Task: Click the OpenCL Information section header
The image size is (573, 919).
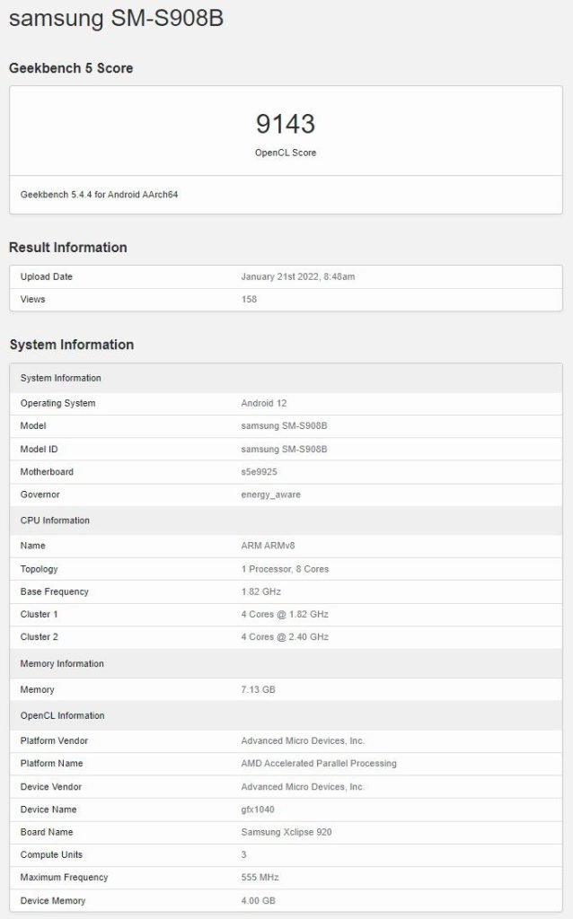Action: pos(62,715)
